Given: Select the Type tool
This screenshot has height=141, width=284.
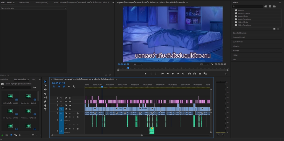Looking at the screenshot, I should (45, 110).
